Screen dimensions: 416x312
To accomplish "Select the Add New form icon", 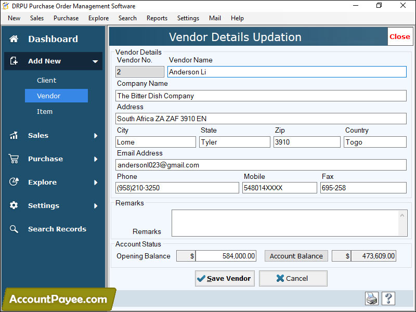I will (x=15, y=61).
